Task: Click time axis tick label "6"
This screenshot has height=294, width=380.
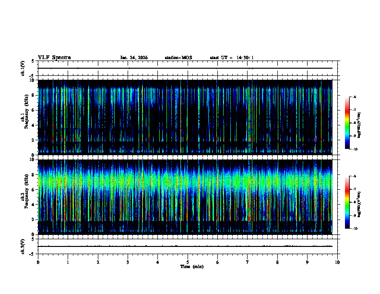Action: click(x=217, y=262)
